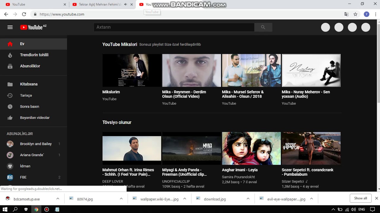
Task: Close the first YouTube tab
Action: [65, 4]
